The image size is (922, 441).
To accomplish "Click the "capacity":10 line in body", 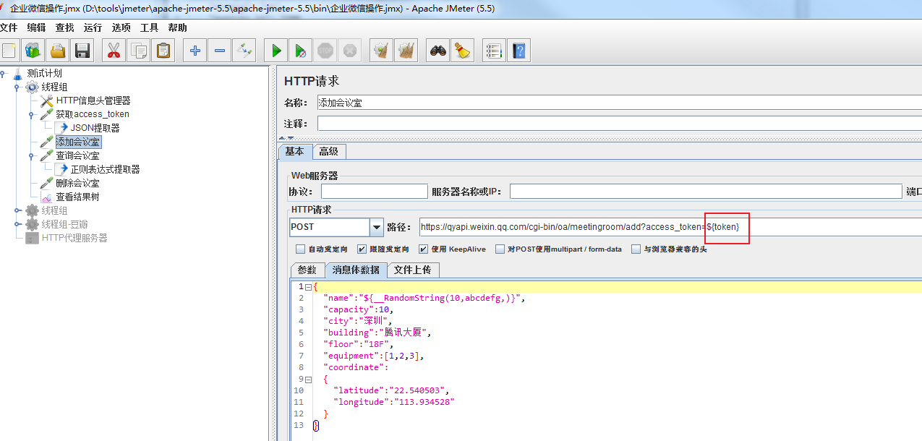I will pyautogui.click(x=359, y=309).
